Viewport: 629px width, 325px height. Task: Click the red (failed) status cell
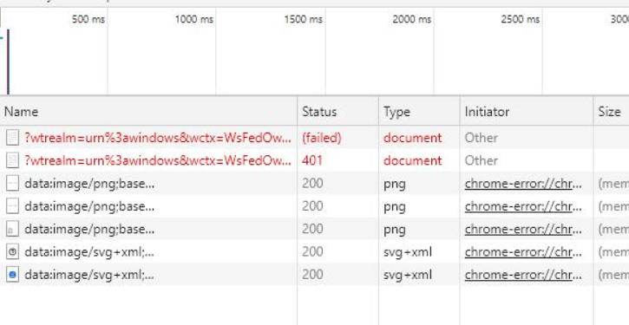(322, 138)
